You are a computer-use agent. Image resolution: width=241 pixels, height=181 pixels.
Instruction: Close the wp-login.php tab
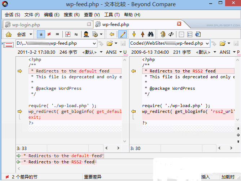pyautogui.click(x=89, y=24)
